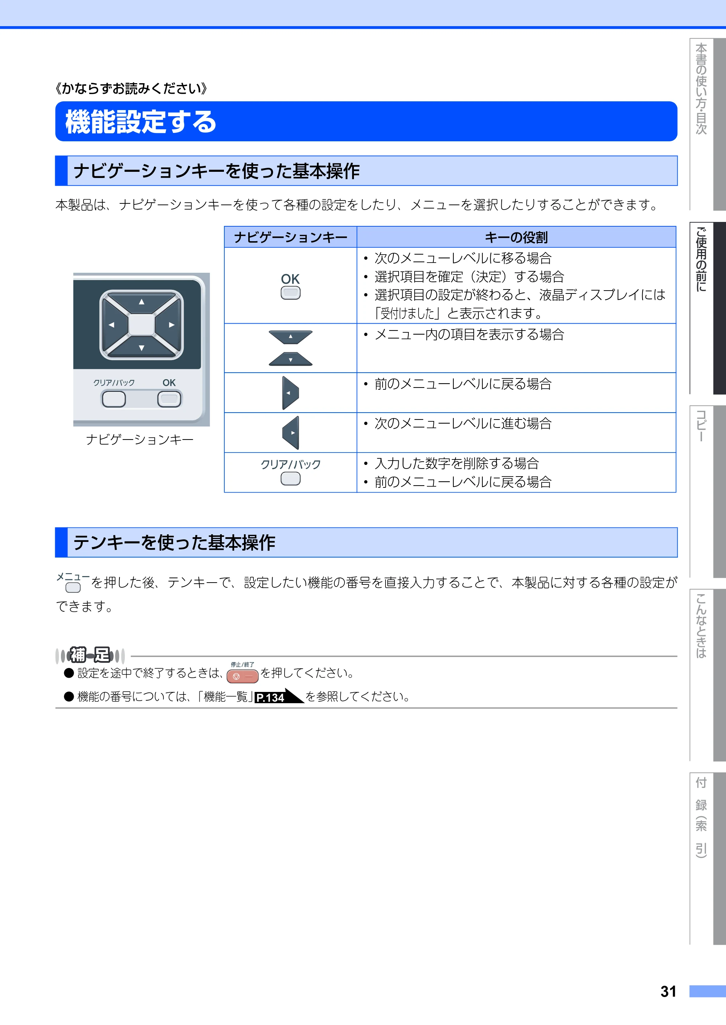Click the text 選択項目を確定（決定）する場合
Screen dimensions: 726x1025
tap(469, 276)
